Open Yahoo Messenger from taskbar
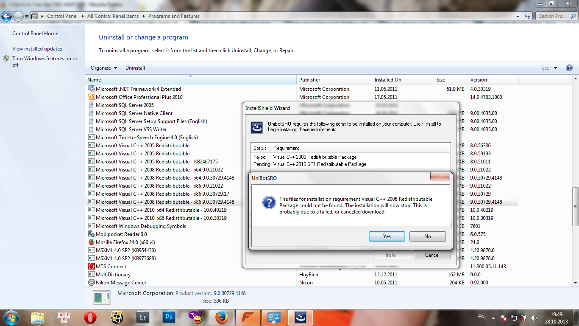This screenshot has height=326, width=579. 195,317
